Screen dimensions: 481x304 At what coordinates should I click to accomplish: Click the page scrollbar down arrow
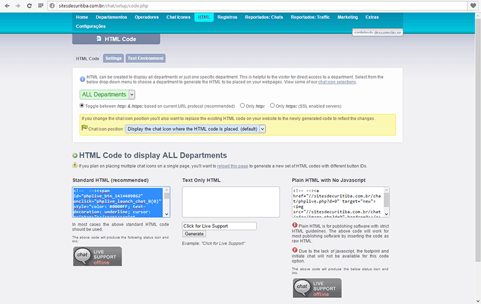tap(477, 301)
